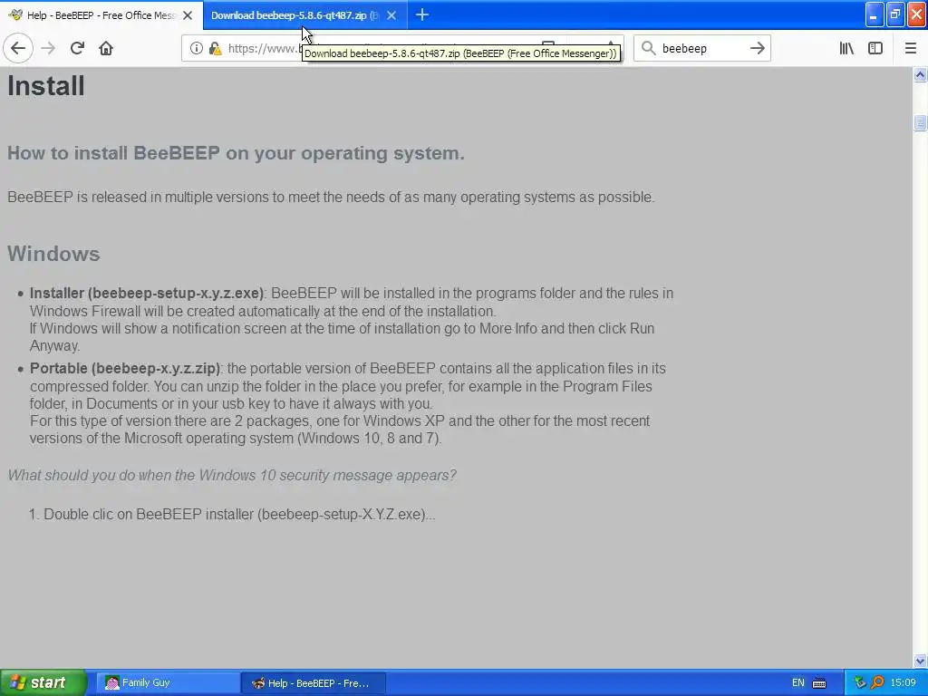Click the 15:09 system clock

903,683
